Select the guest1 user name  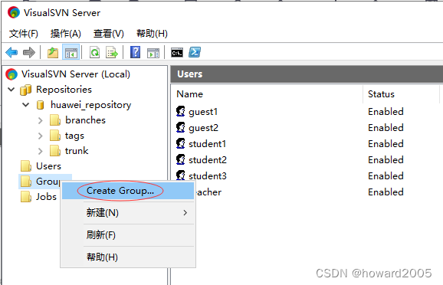[203, 112]
